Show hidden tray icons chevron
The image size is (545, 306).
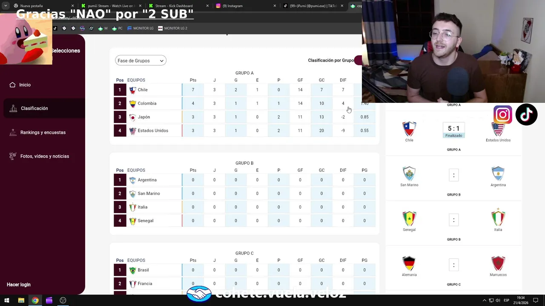click(484, 300)
